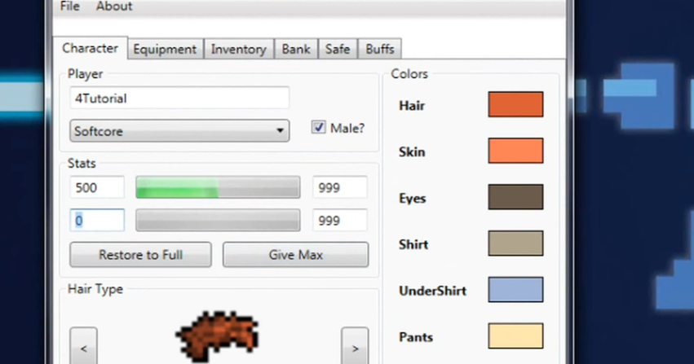Viewport: 694px width, 364px height.
Task: Open the Hair color swatch
Action: click(x=515, y=104)
